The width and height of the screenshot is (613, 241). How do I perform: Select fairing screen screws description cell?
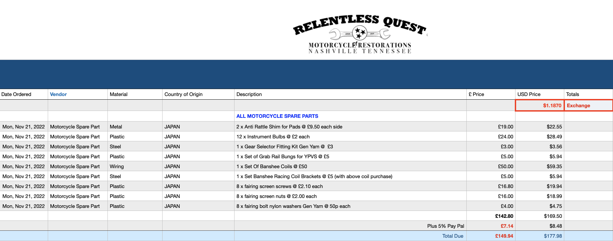click(x=350, y=186)
